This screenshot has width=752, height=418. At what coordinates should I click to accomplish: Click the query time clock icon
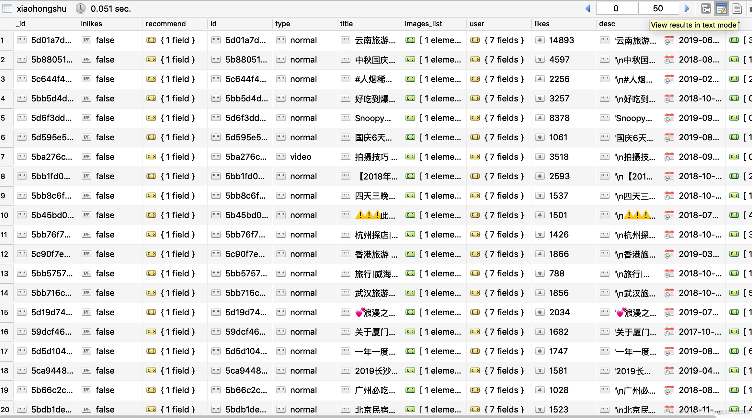(x=81, y=8)
